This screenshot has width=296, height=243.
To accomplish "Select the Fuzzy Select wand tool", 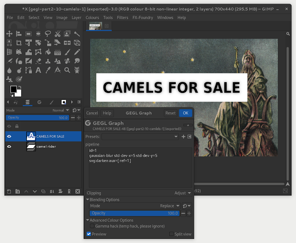I will click(77, 34).
